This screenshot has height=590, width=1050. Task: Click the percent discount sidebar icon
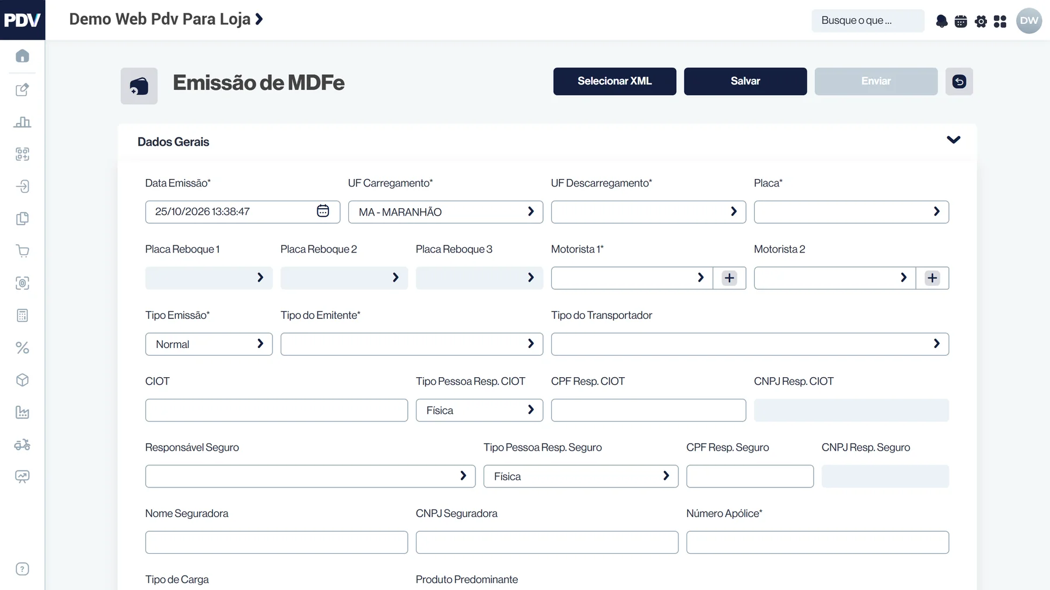[x=22, y=348]
